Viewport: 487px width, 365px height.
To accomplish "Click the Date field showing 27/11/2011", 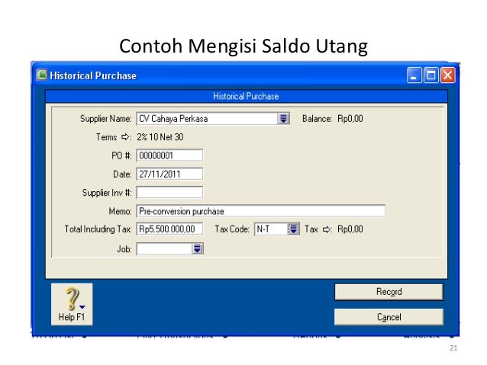I will pos(169,174).
